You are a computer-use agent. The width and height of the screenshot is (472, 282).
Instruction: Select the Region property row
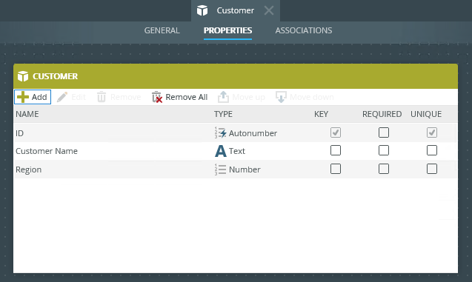click(236, 169)
